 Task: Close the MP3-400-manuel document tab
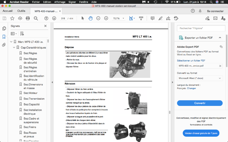tap(60, 11)
